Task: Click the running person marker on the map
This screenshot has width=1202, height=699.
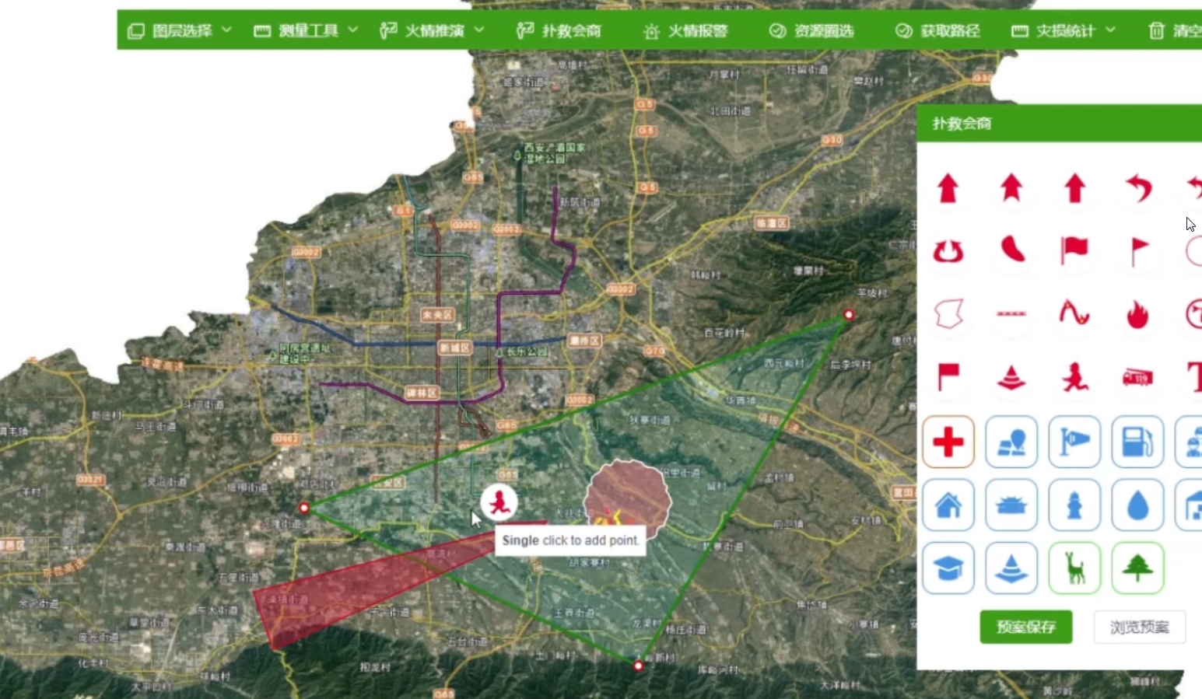Action: pyautogui.click(x=499, y=502)
